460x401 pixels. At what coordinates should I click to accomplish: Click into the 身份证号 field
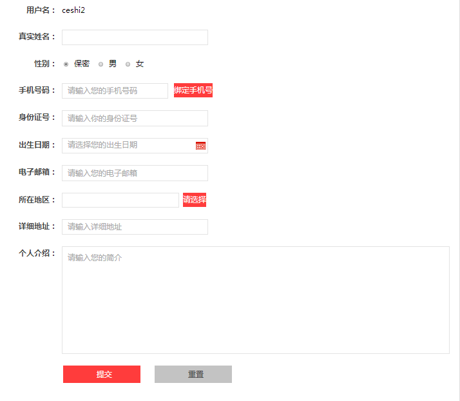point(135,119)
